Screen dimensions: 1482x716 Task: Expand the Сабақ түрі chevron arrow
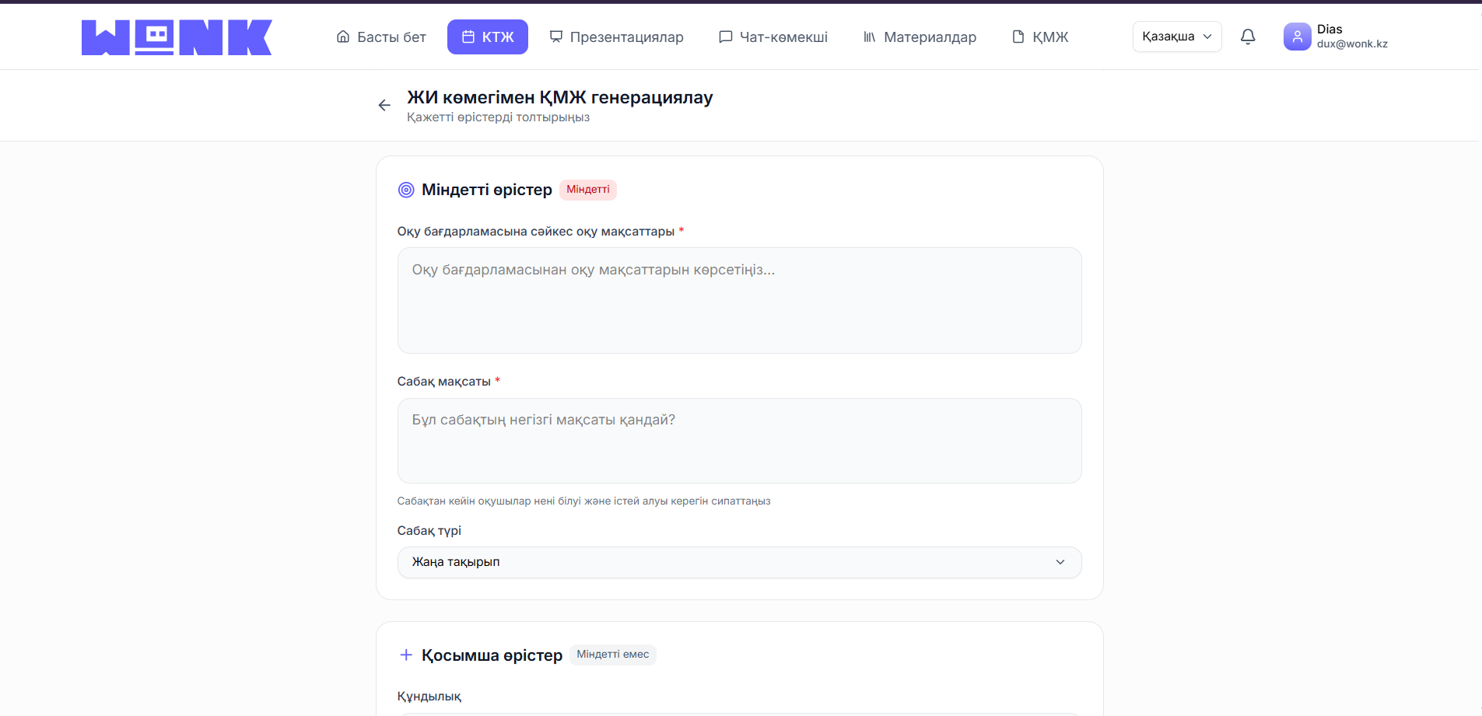pos(1060,562)
